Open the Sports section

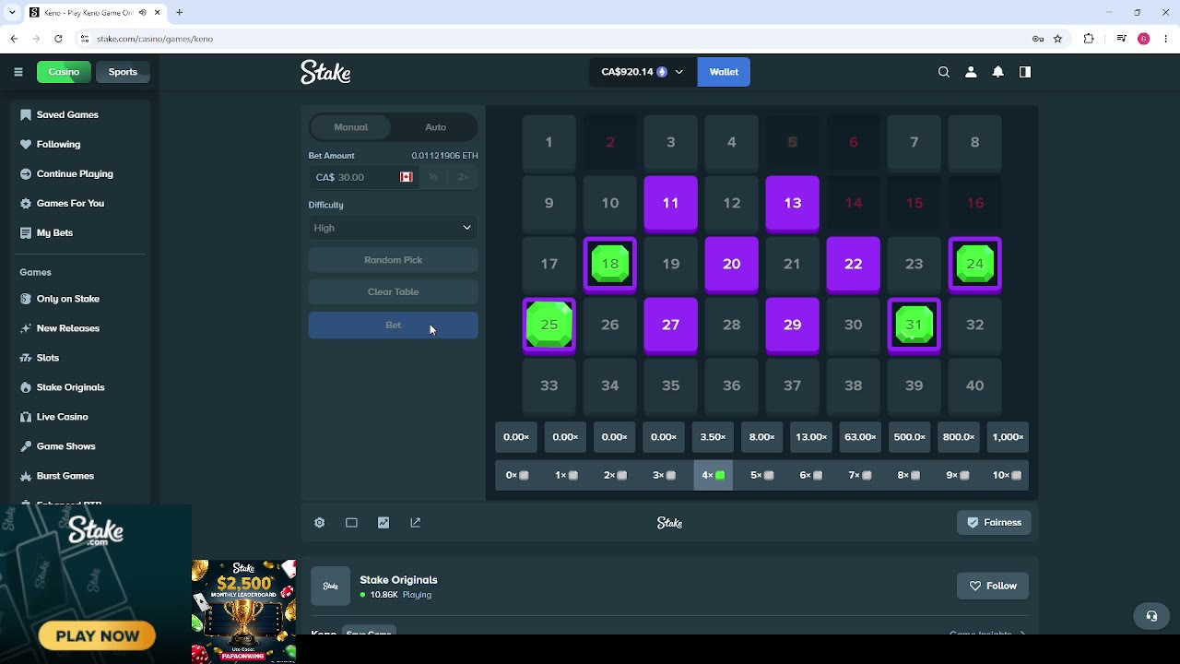coord(123,72)
